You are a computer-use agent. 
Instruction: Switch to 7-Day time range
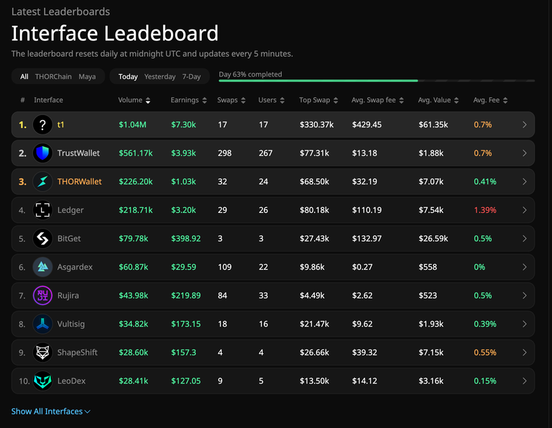191,77
